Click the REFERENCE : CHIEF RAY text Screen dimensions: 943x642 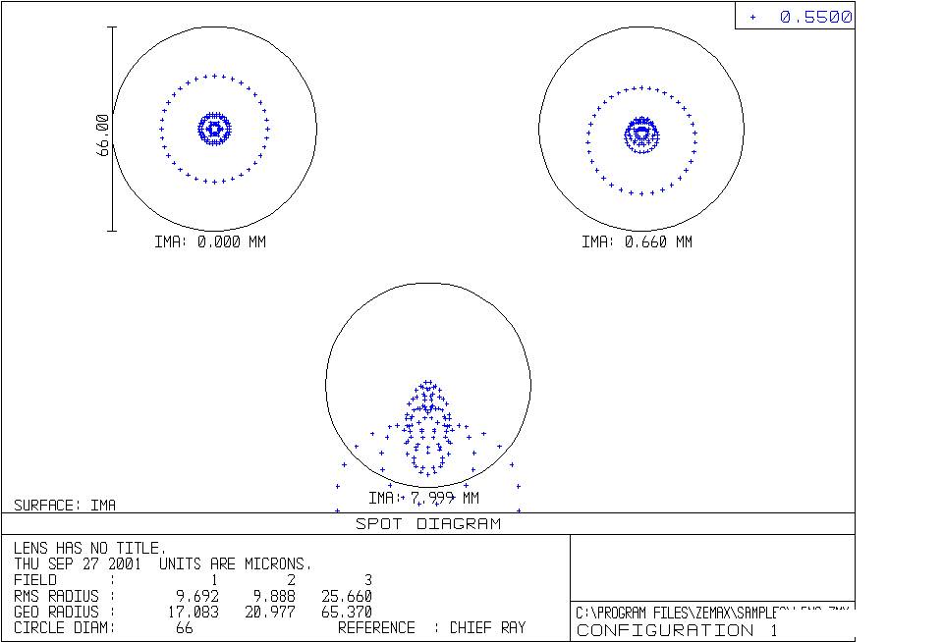coord(431,627)
